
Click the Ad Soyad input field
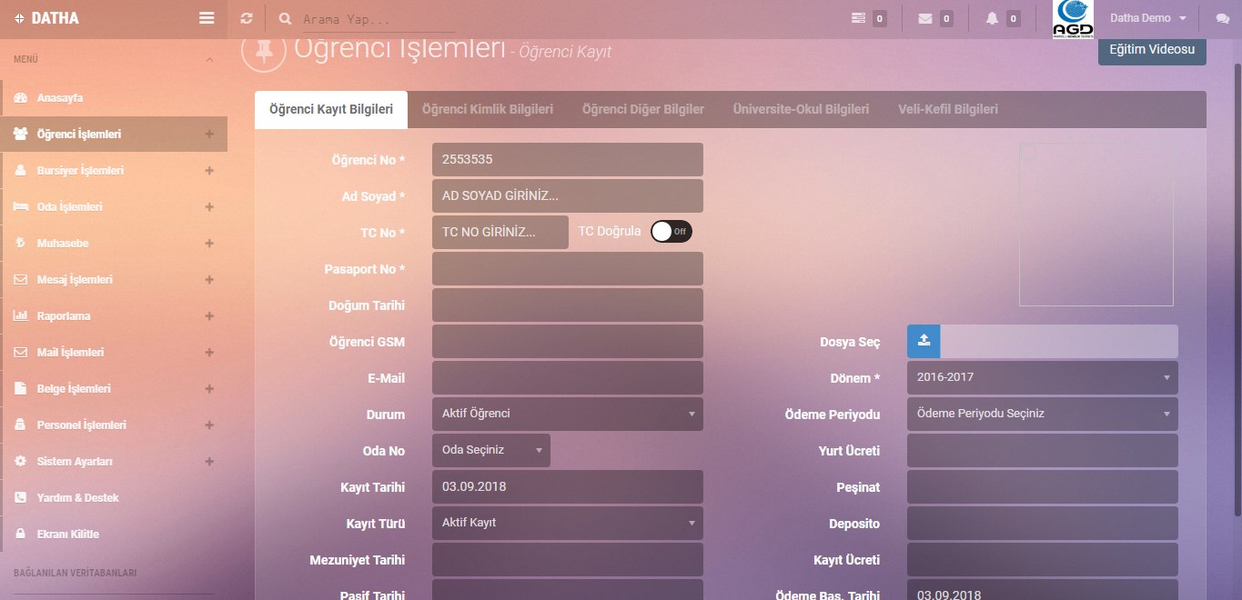pos(567,195)
